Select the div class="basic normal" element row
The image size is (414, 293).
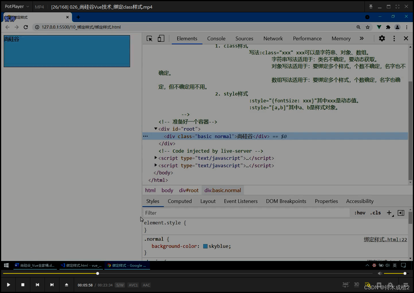[x=275, y=136]
